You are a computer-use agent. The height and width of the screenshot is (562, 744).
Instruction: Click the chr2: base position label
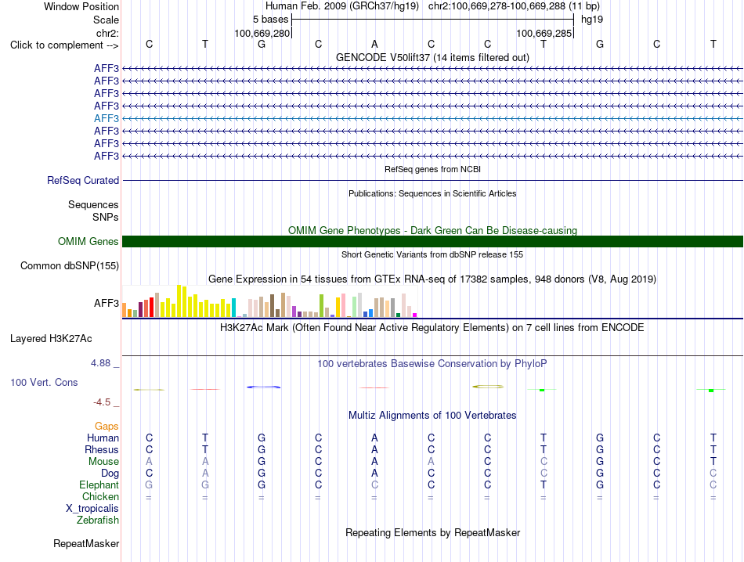coord(107,33)
